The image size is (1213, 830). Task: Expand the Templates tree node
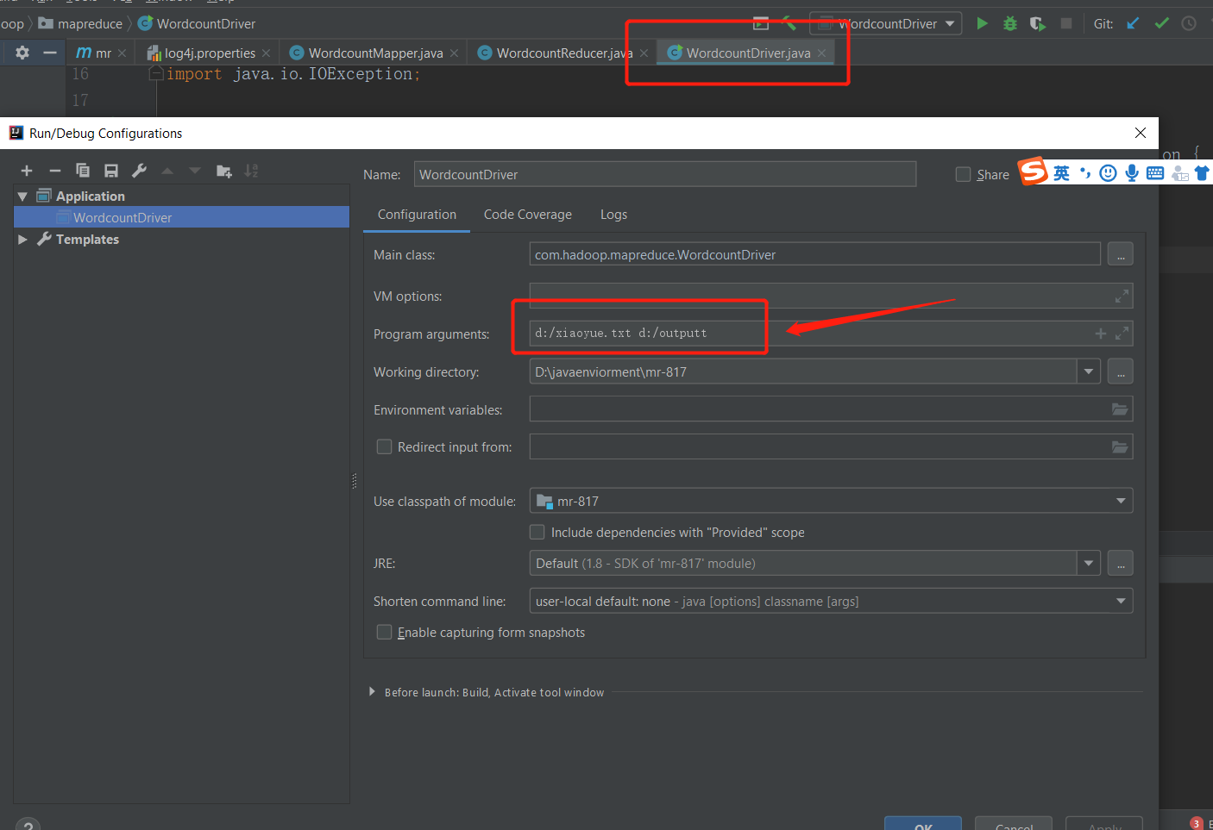22,240
